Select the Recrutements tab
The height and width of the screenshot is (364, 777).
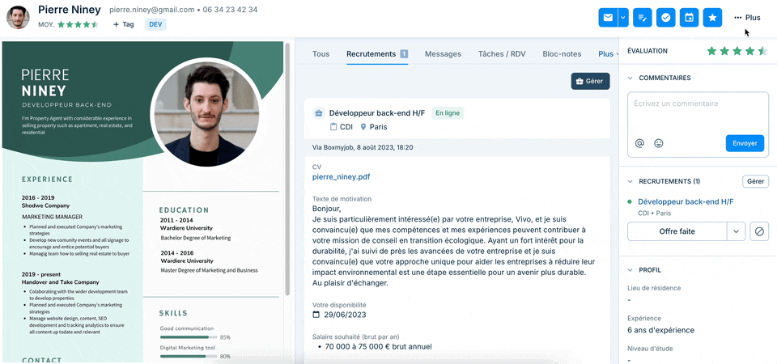pyautogui.click(x=377, y=54)
